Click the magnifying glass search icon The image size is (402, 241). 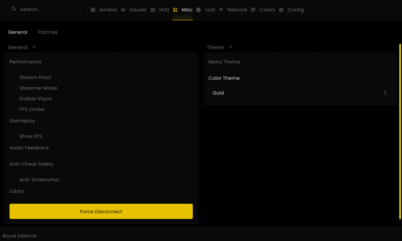point(14,9)
